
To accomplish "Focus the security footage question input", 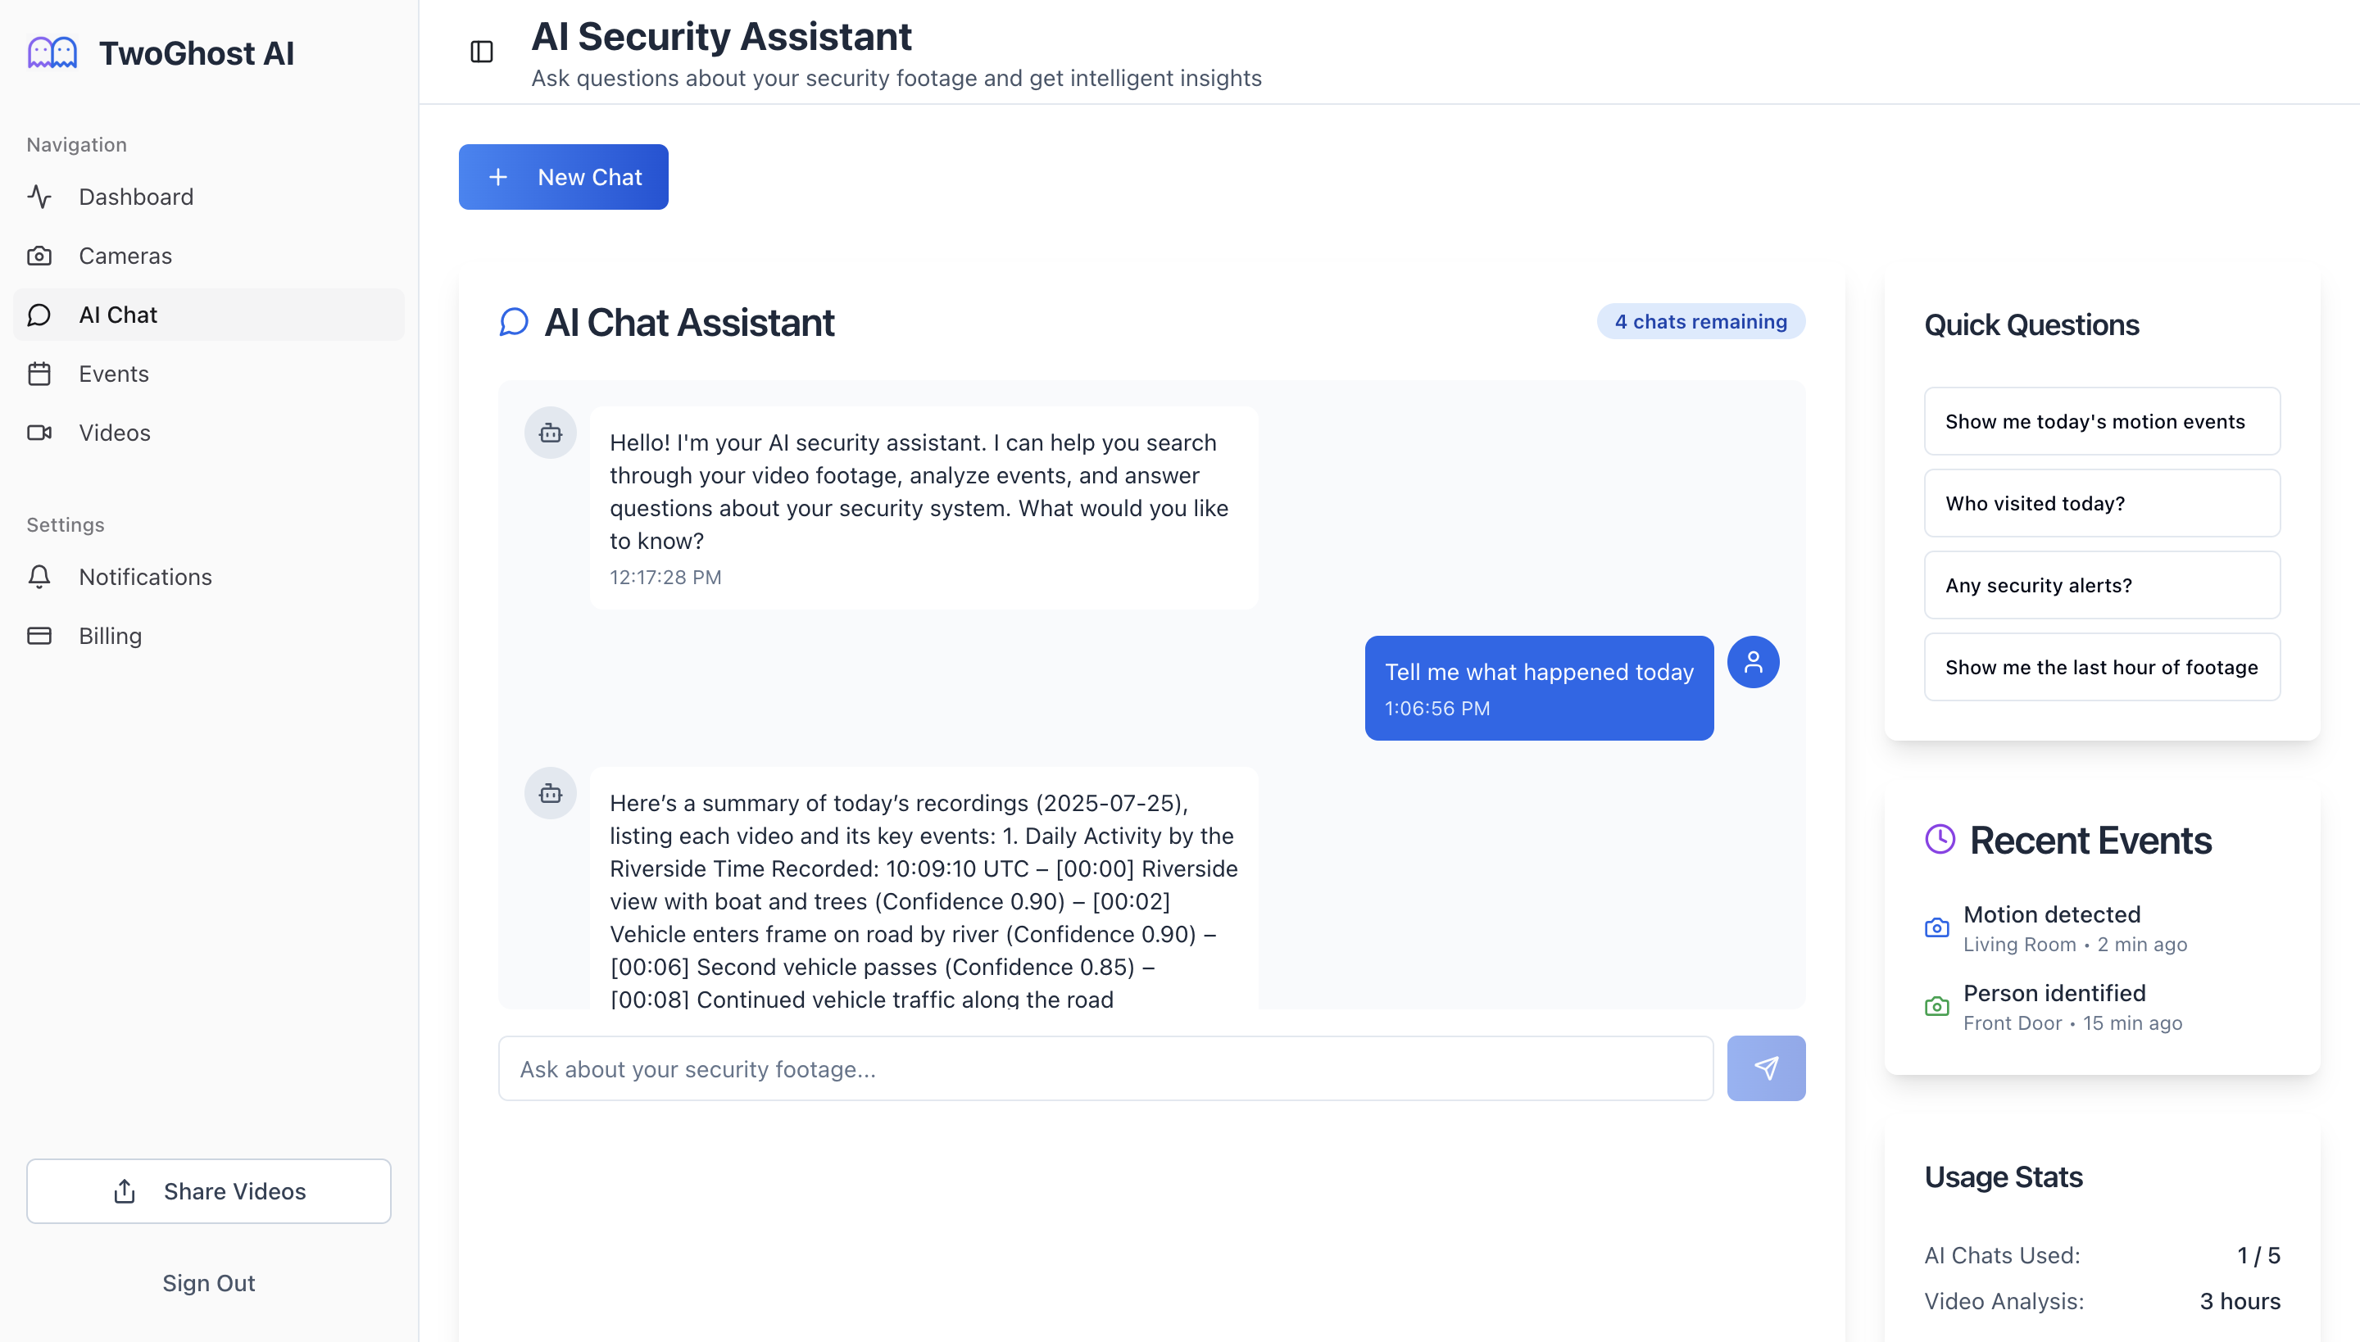I will pos(1105,1068).
